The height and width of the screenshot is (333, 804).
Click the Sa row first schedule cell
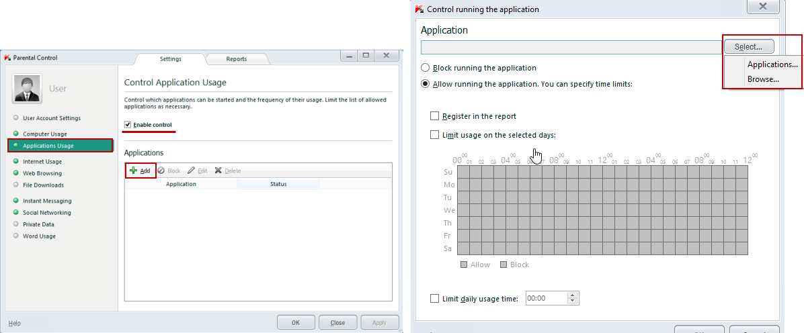(463, 248)
